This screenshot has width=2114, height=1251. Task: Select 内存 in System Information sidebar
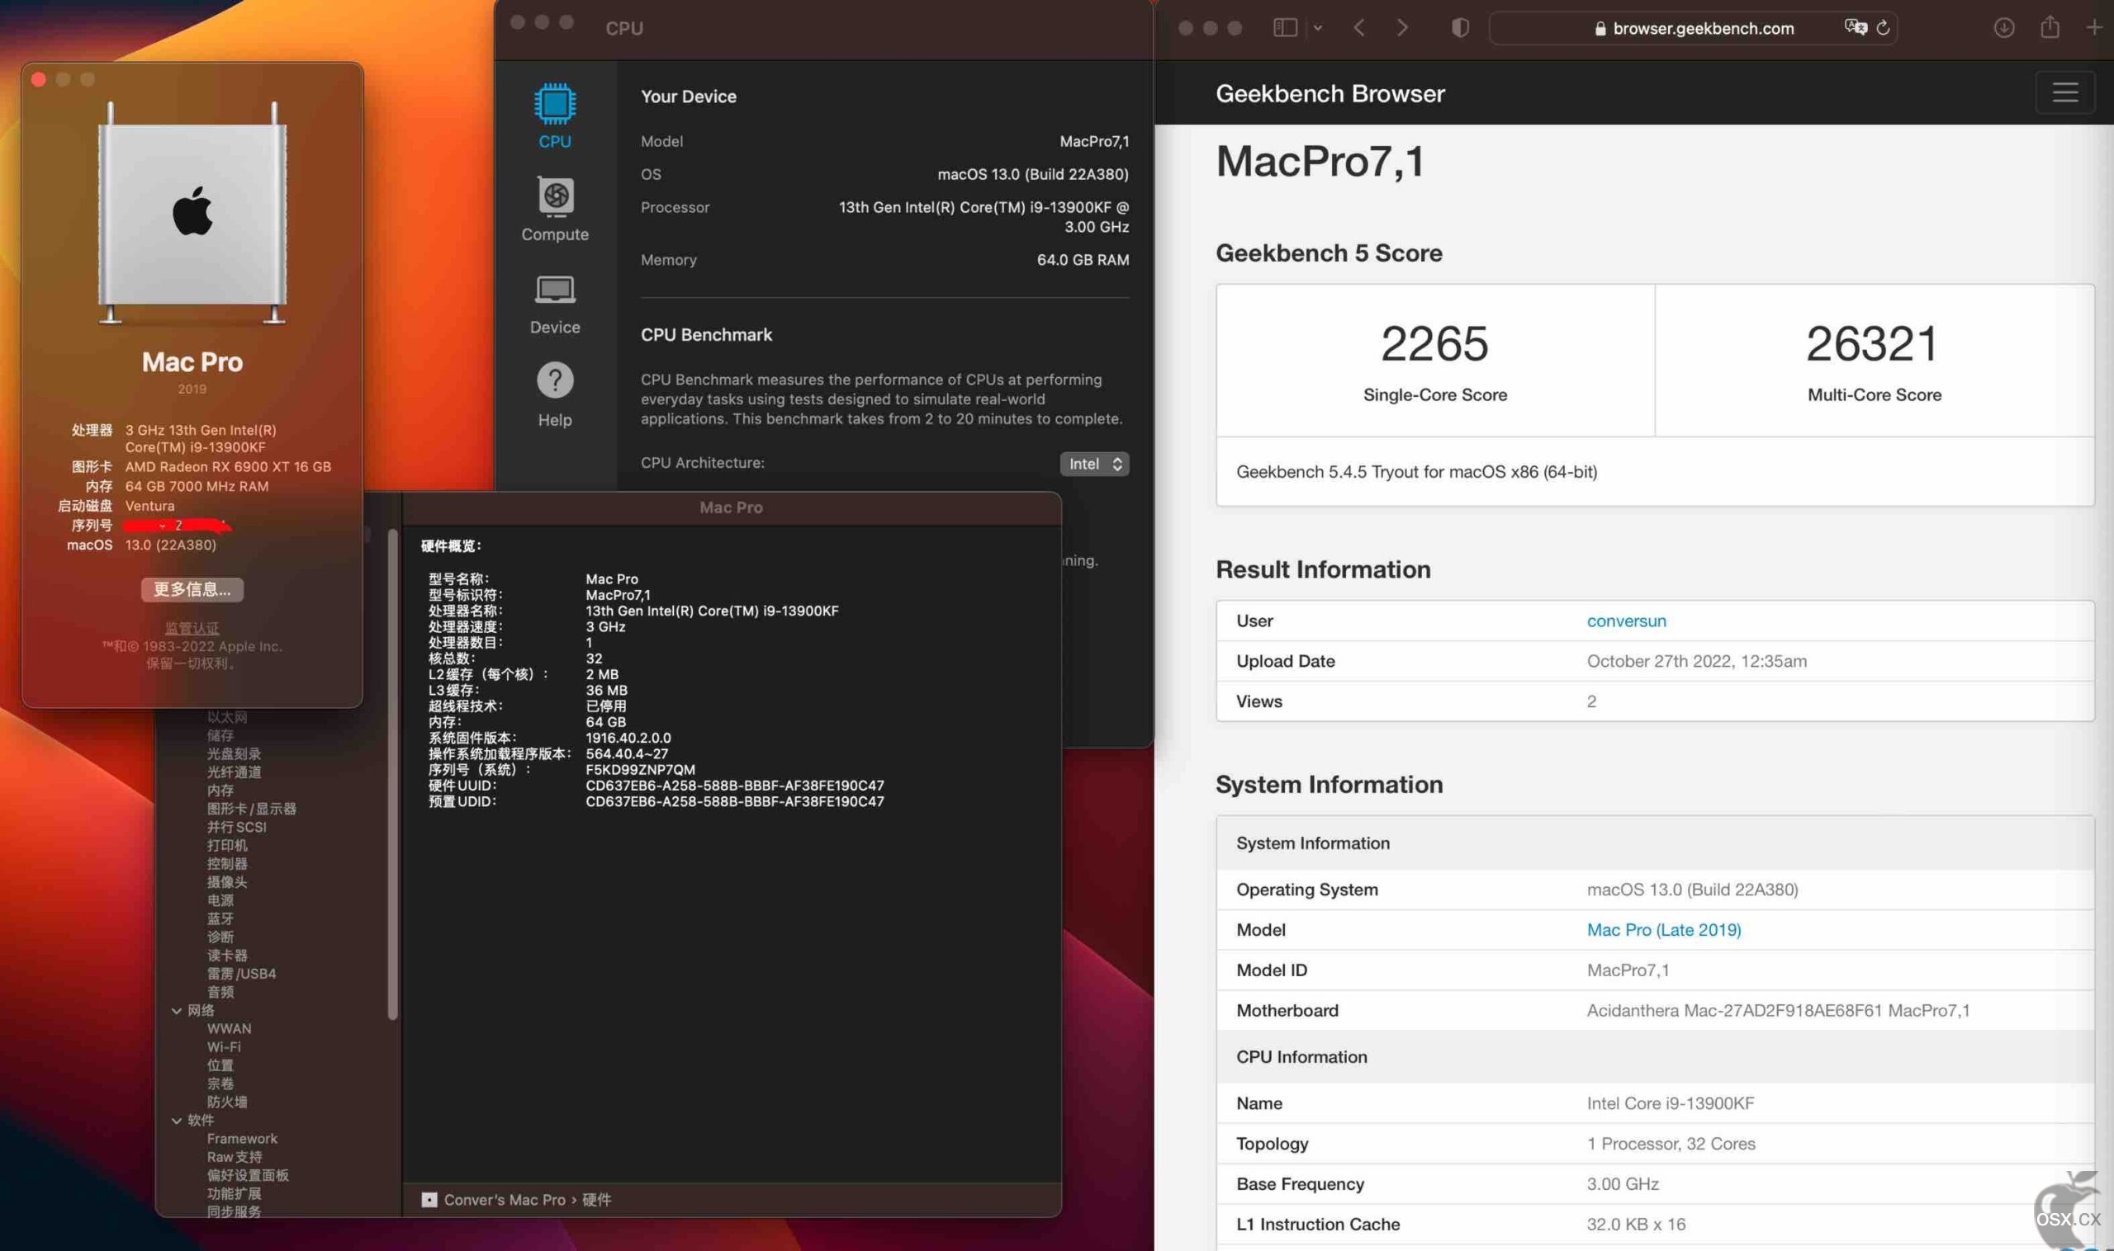(220, 790)
